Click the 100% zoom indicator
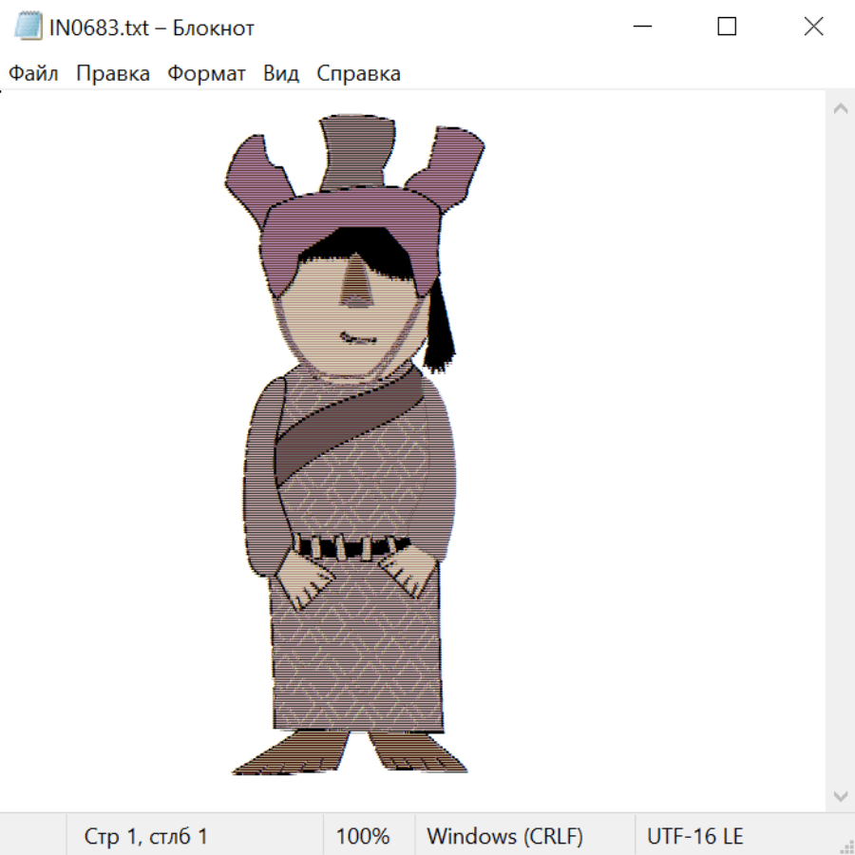 (363, 837)
